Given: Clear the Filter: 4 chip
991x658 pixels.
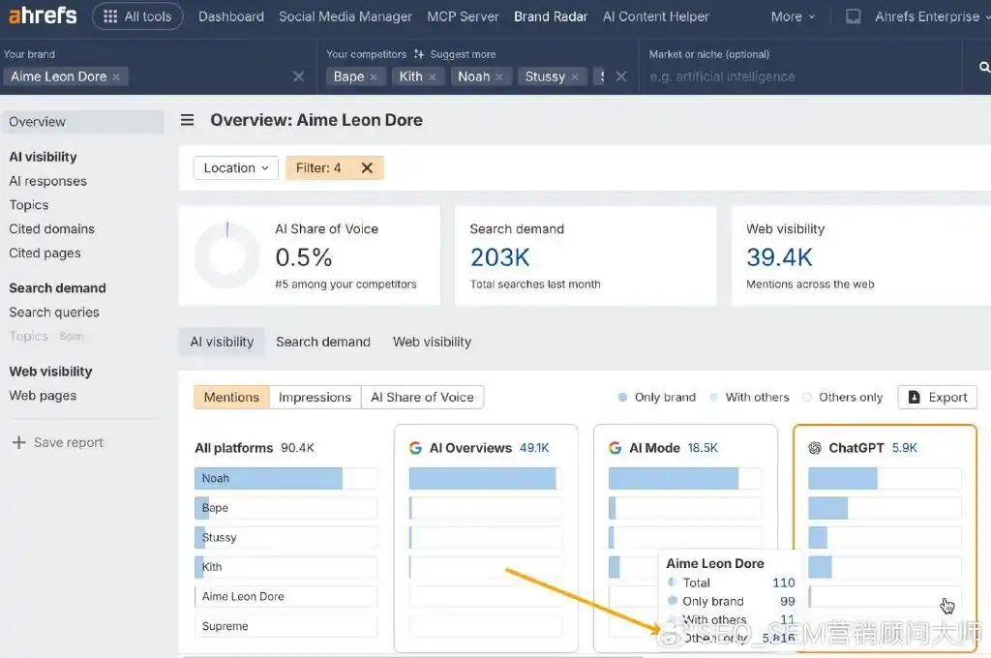Looking at the screenshot, I should point(367,167).
